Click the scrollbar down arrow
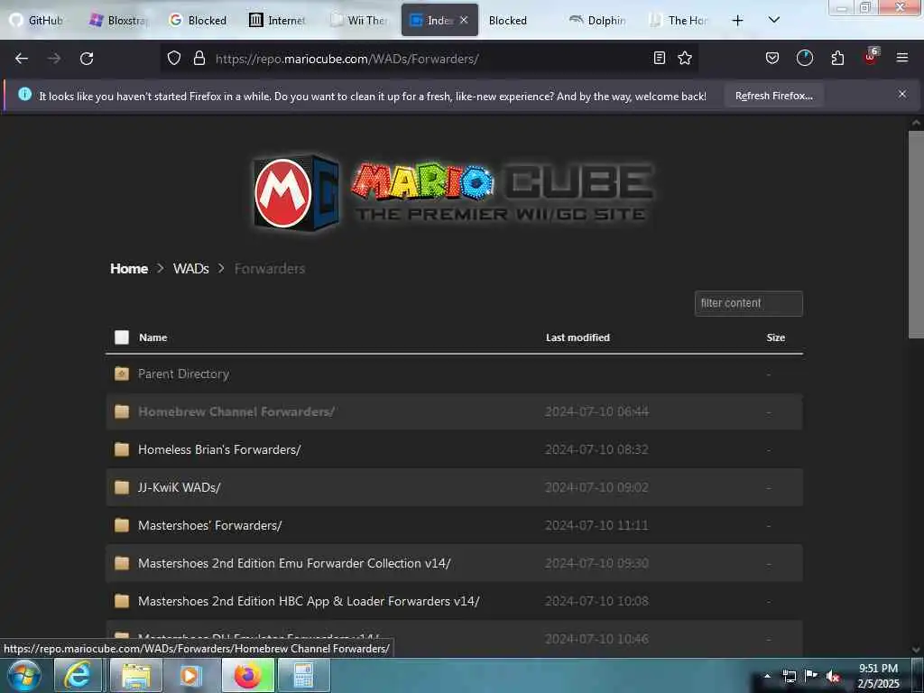The height and width of the screenshot is (693, 924). pos(916,650)
